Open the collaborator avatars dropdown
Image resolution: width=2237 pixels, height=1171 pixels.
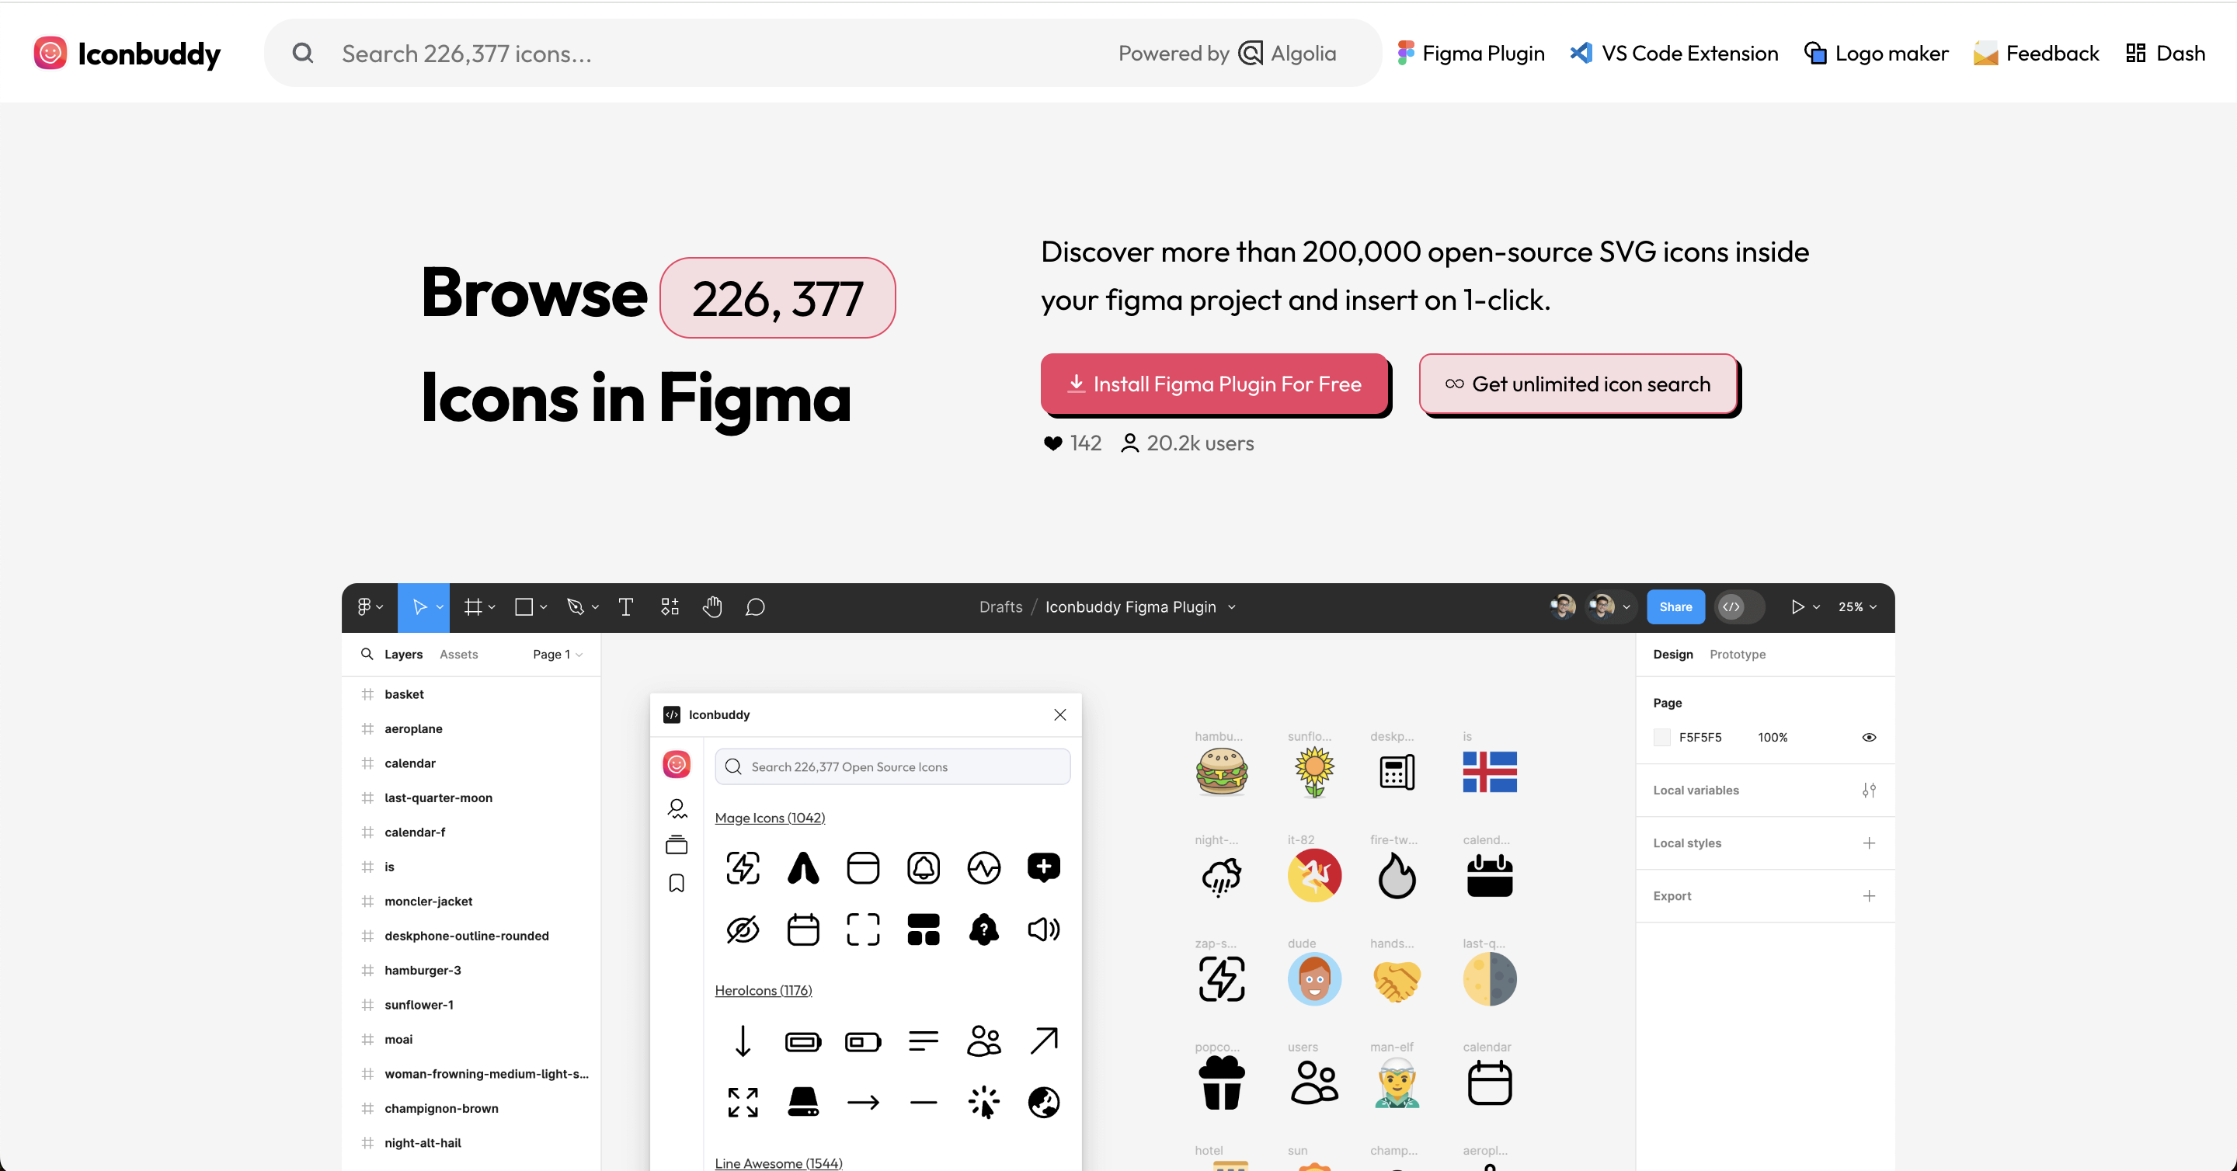[x=1626, y=606]
